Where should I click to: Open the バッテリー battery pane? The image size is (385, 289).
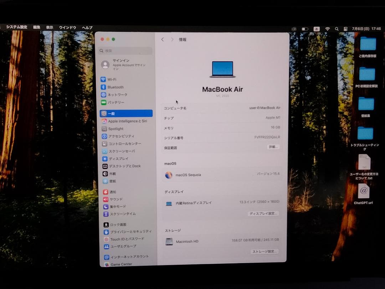112,102
